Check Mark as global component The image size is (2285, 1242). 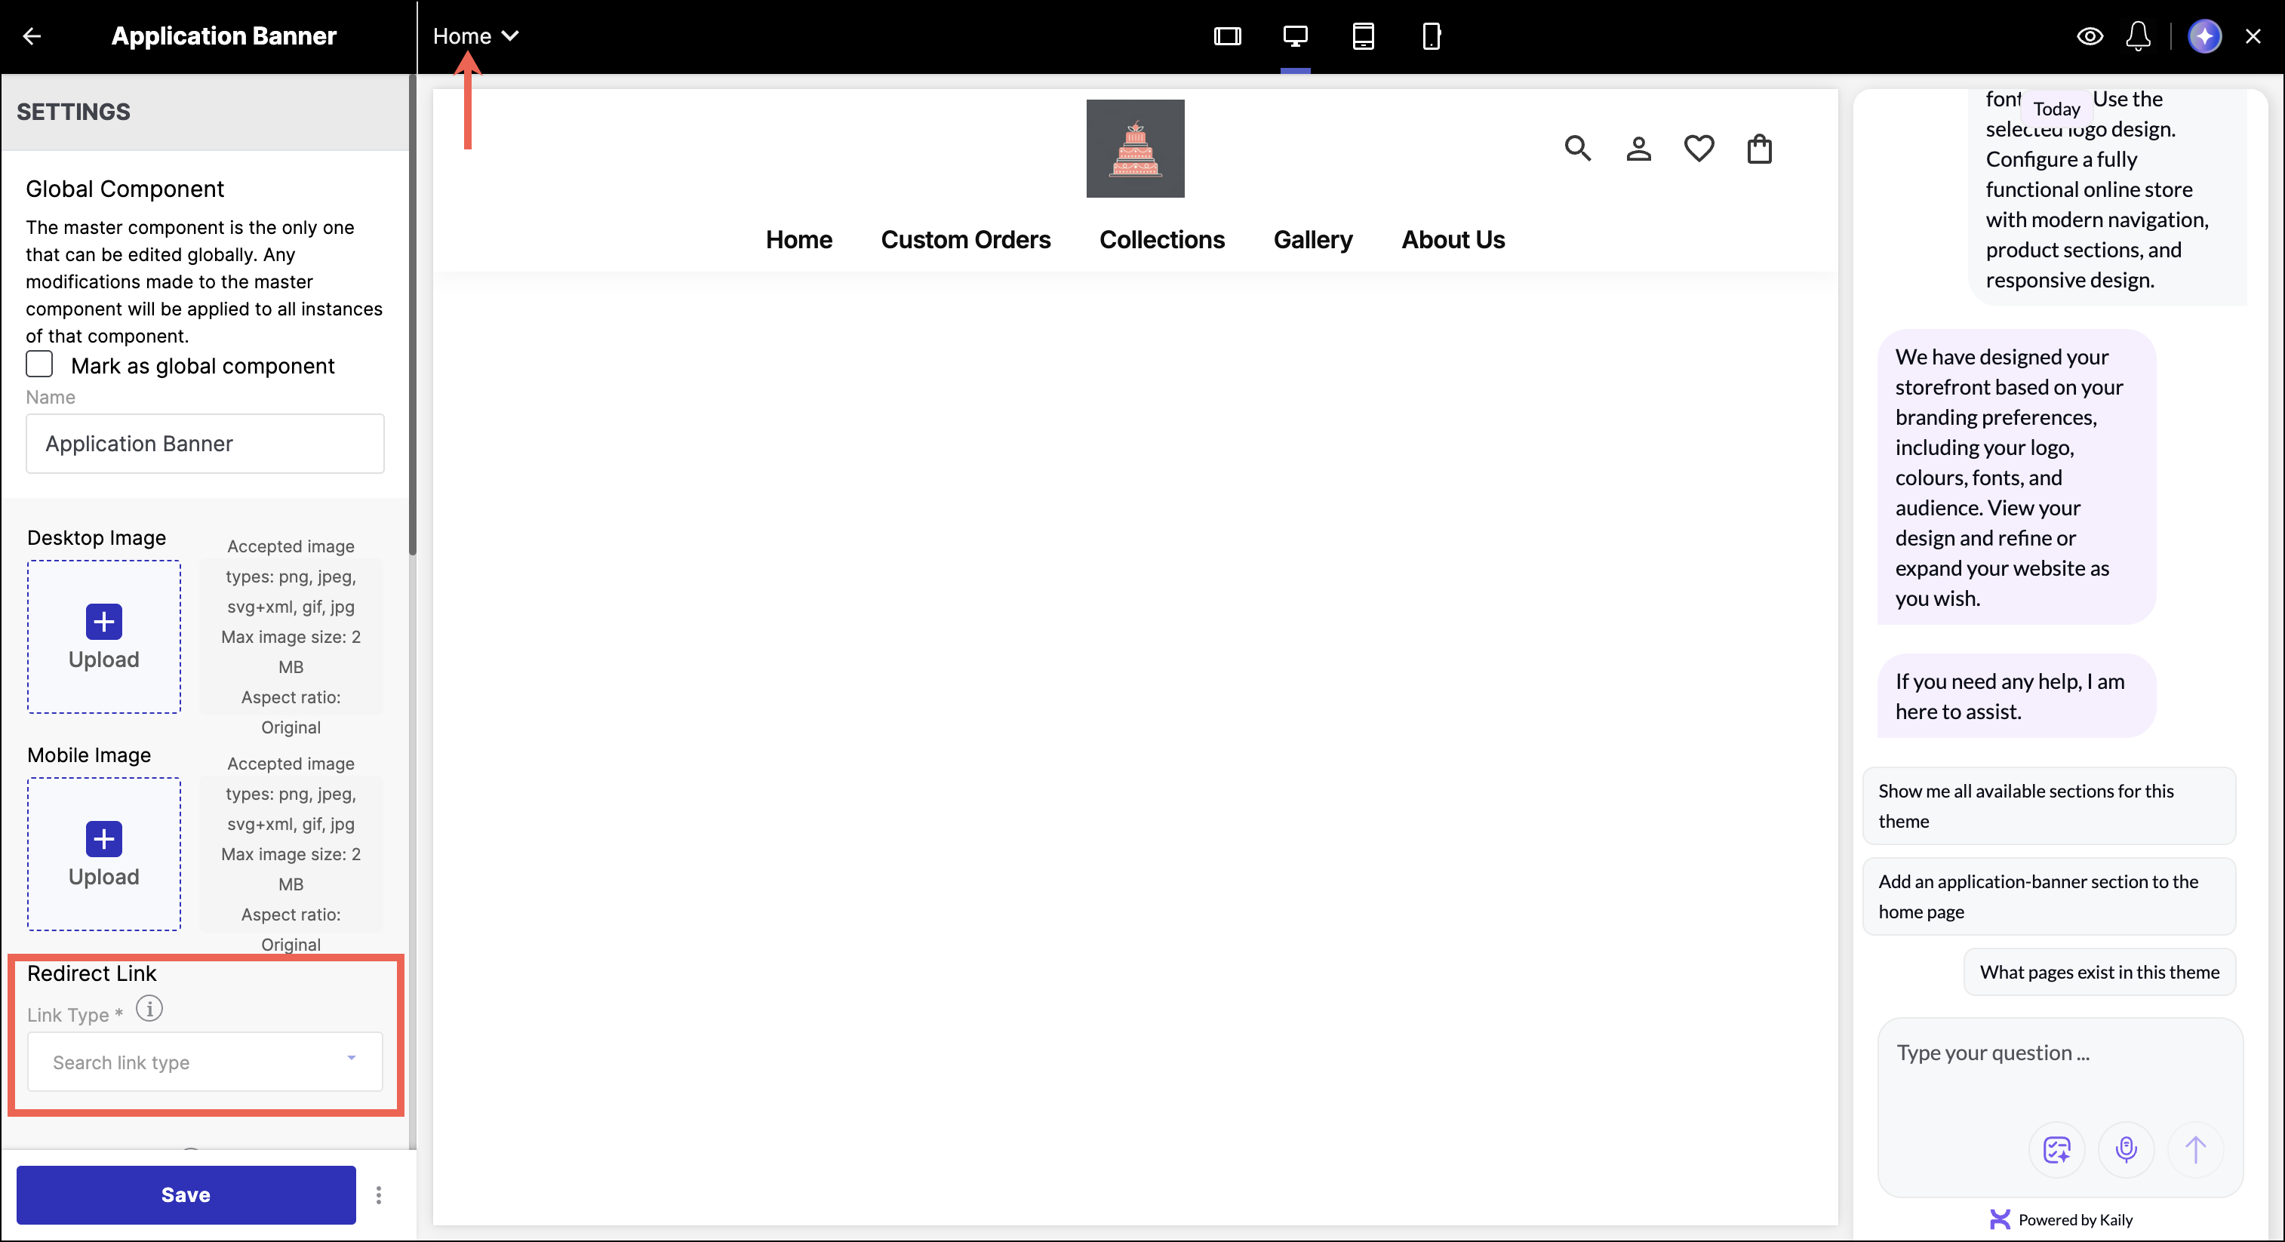(x=40, y=364)
